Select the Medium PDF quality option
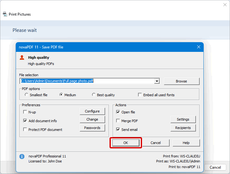This screenshot has height=174, width=230. click(61, 95)
